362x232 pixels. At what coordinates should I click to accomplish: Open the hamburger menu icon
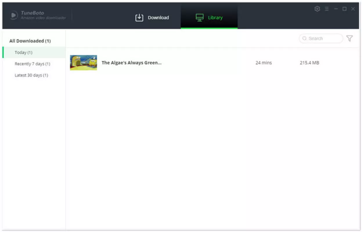click(327, 9)
